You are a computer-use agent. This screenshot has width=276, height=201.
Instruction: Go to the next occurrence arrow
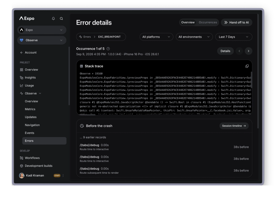[x=248, y=51]
